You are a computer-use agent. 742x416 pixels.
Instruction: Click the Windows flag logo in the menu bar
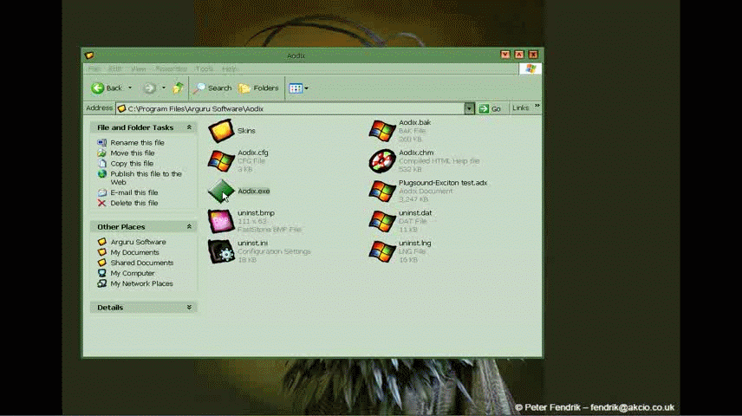[x=530, y=69]
